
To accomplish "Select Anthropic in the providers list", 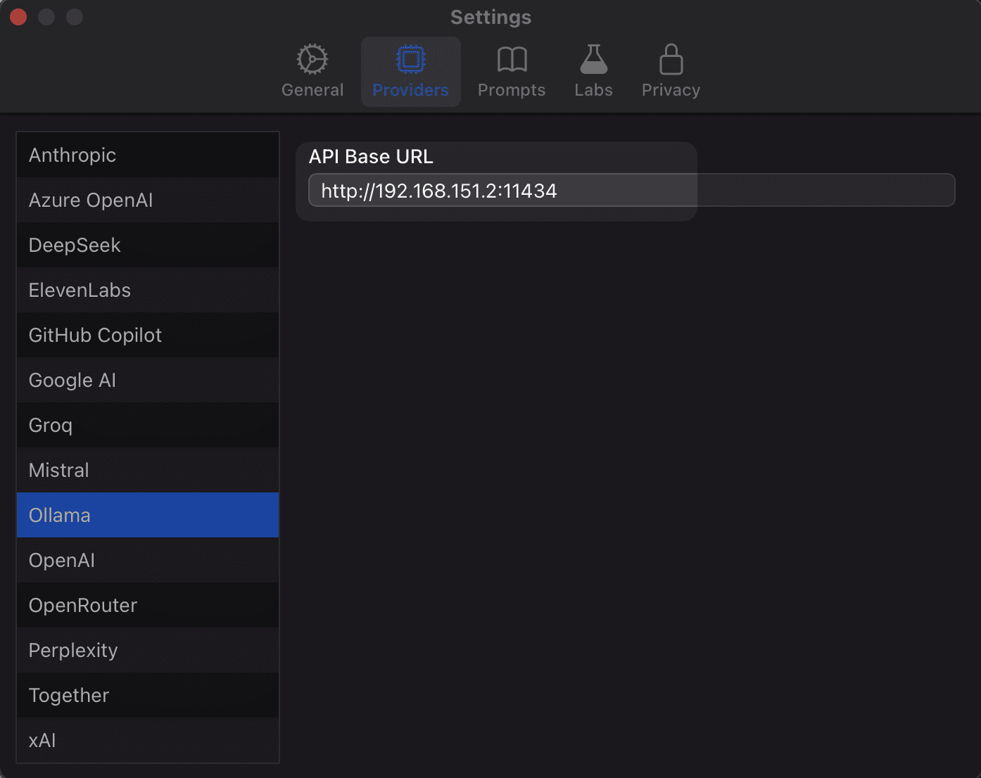I will (x=148, y=155).
